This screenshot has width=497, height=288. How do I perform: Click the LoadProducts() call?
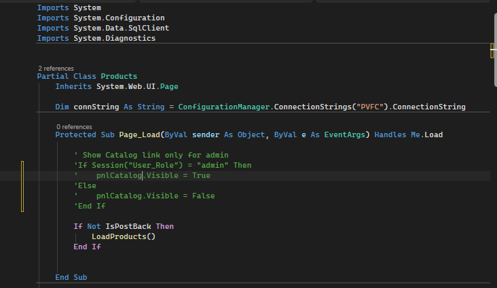124,236
